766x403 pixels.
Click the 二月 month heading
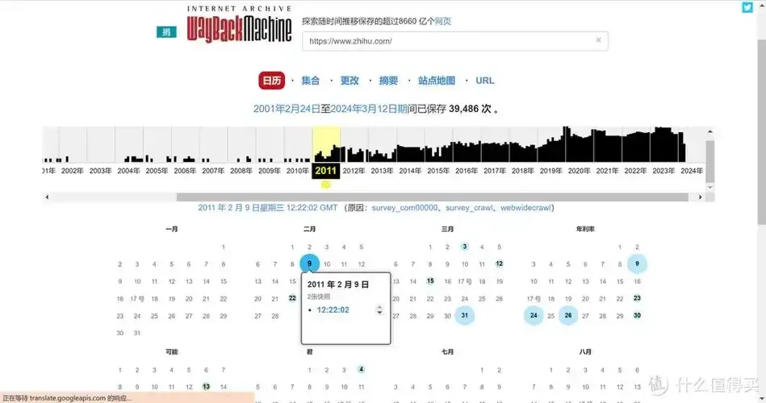coord(309,229)
